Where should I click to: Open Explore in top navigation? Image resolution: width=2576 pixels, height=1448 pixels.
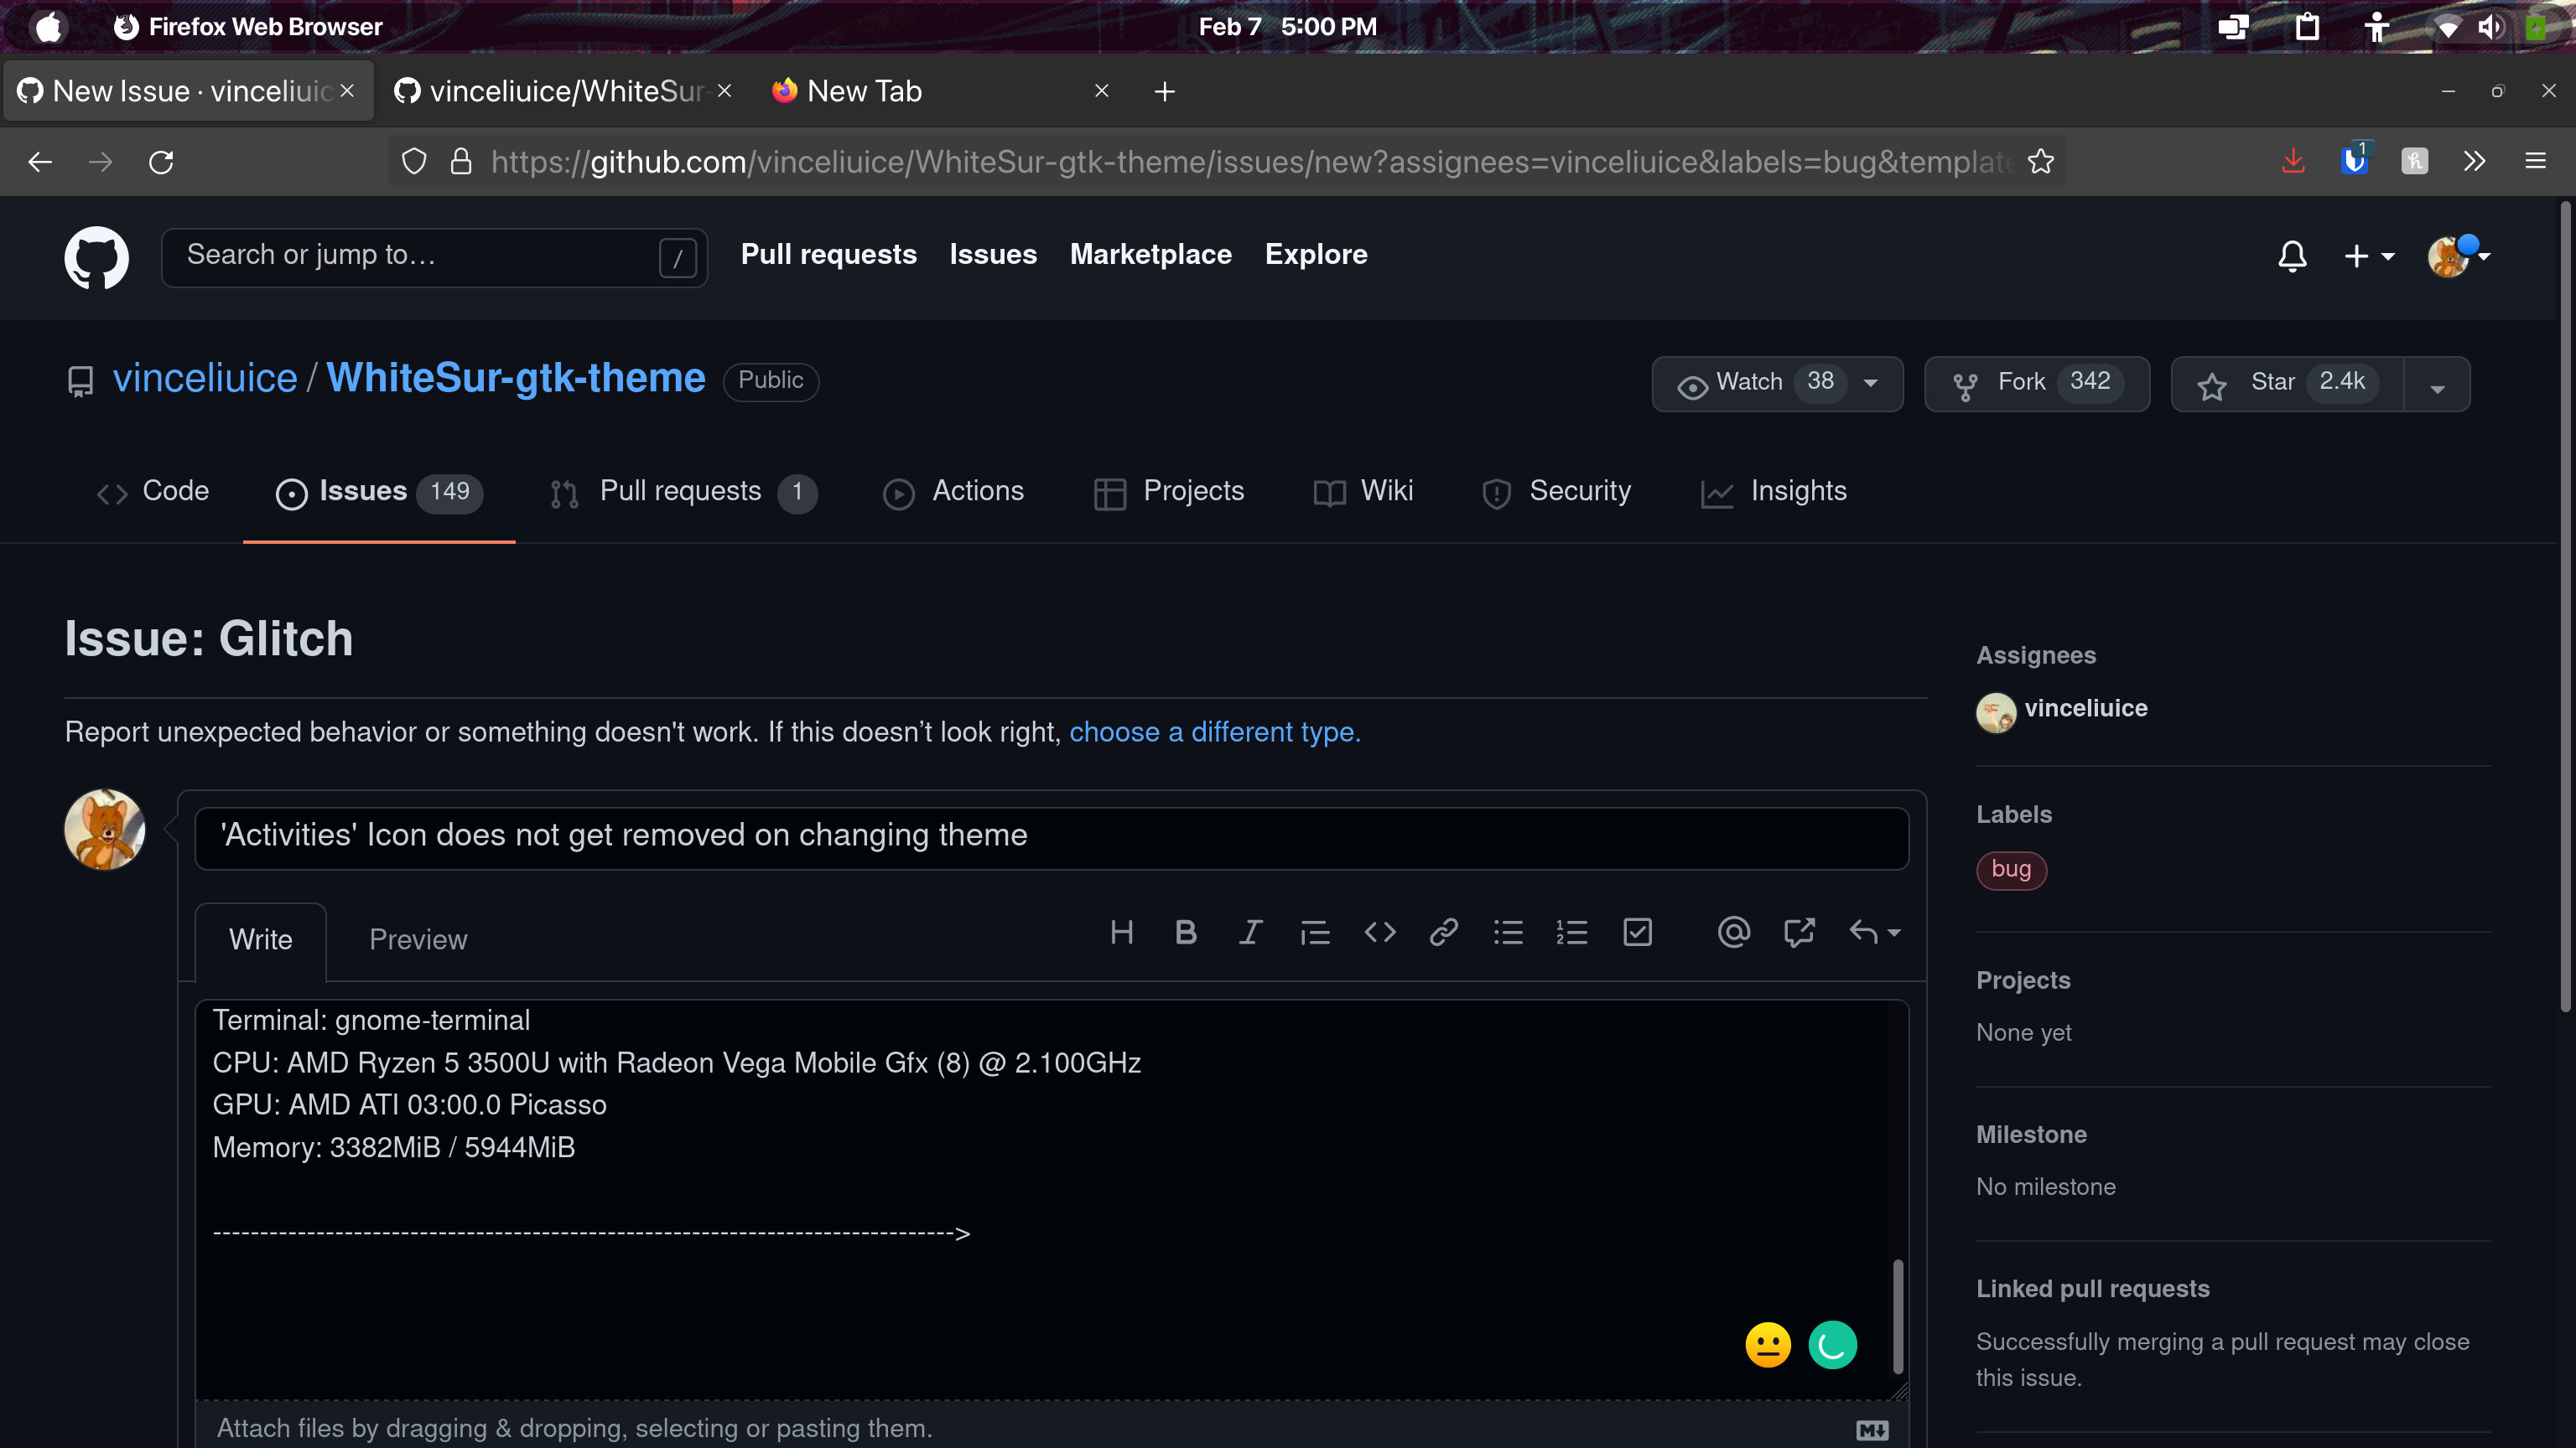(1316, 255)
